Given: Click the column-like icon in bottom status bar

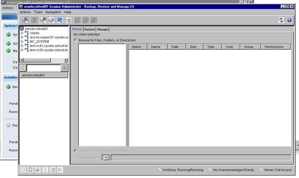Looking at the screenshot, I should [x=53, y=170].
